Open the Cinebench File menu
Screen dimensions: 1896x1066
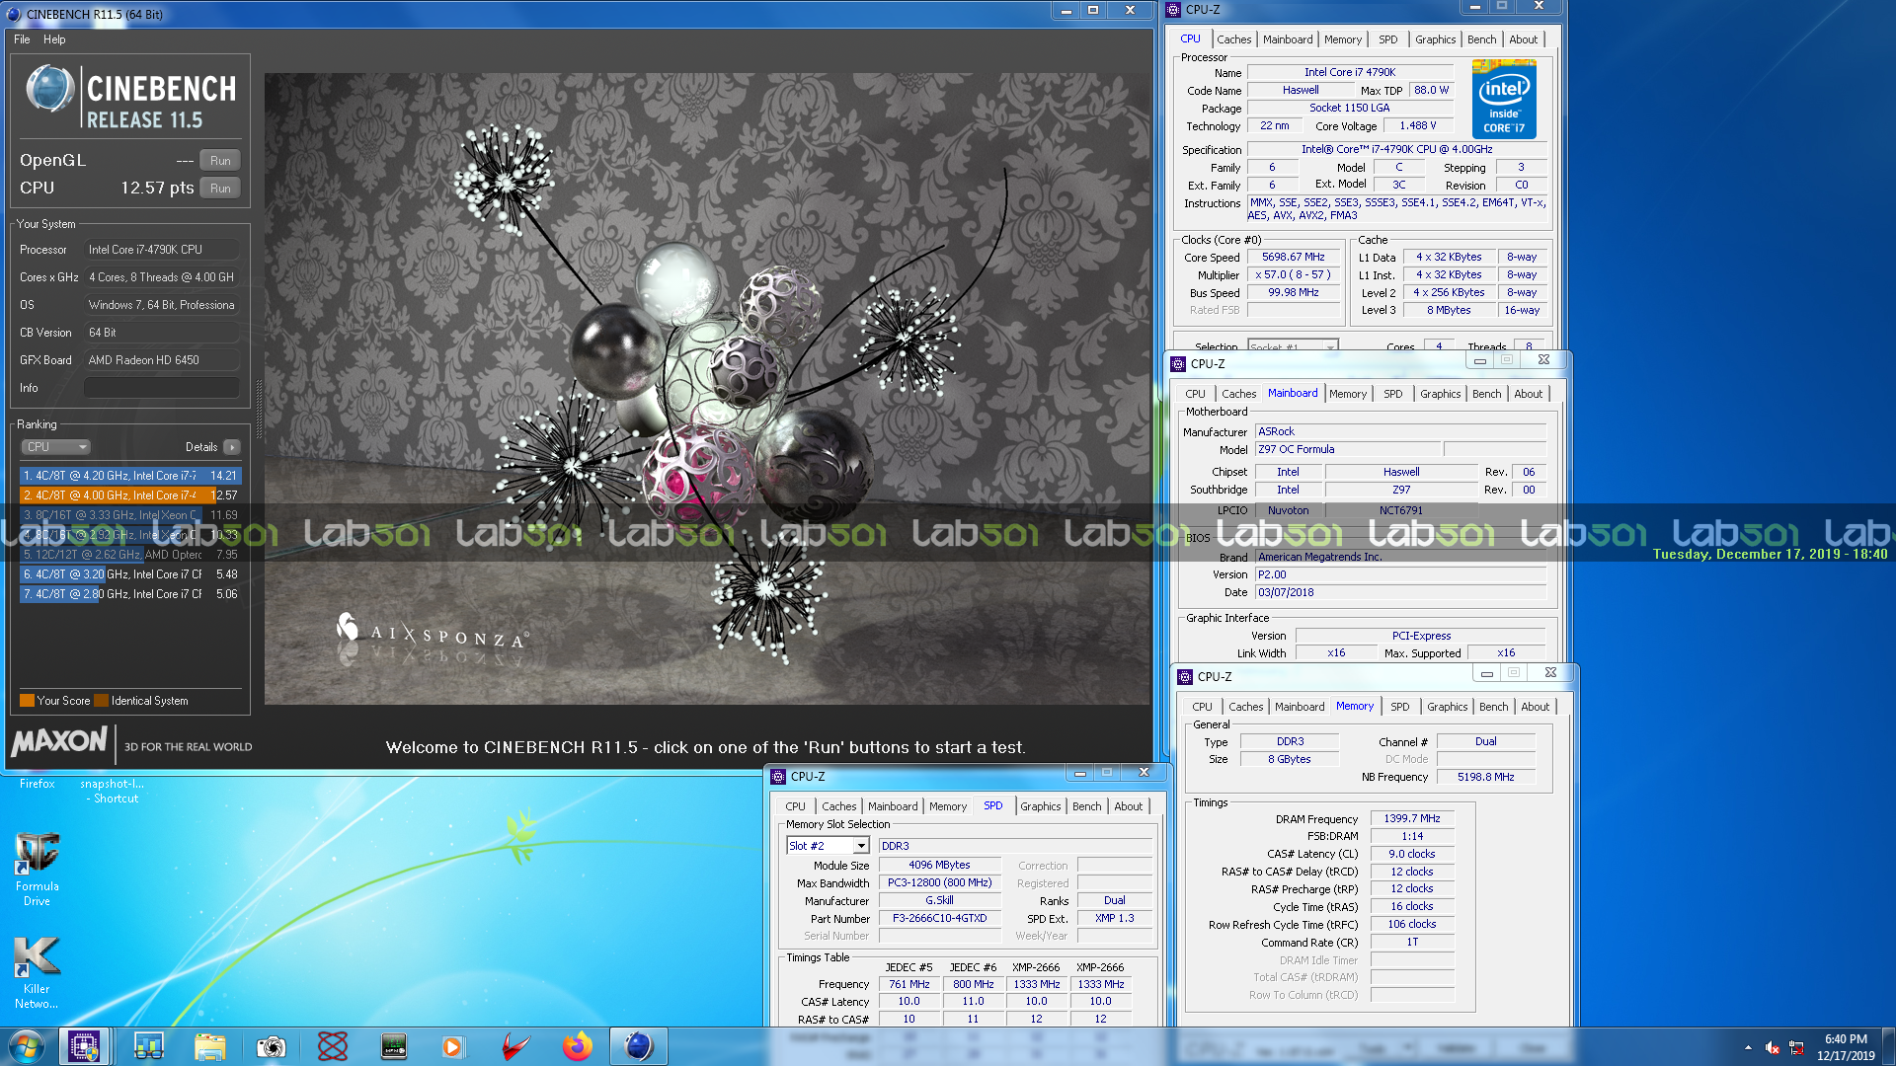[22, 39]
